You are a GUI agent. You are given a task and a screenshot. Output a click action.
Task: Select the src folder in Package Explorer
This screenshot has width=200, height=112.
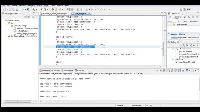(x=12, y=23)
